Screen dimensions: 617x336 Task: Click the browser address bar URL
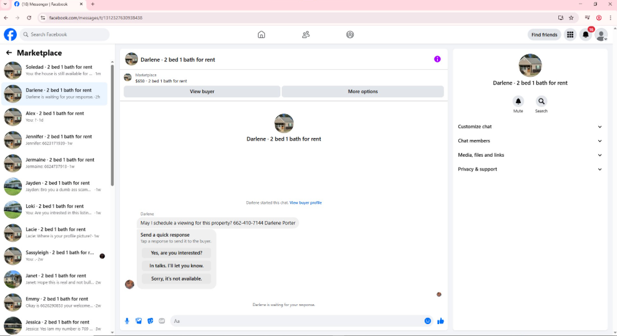click(x=96, y=17)
